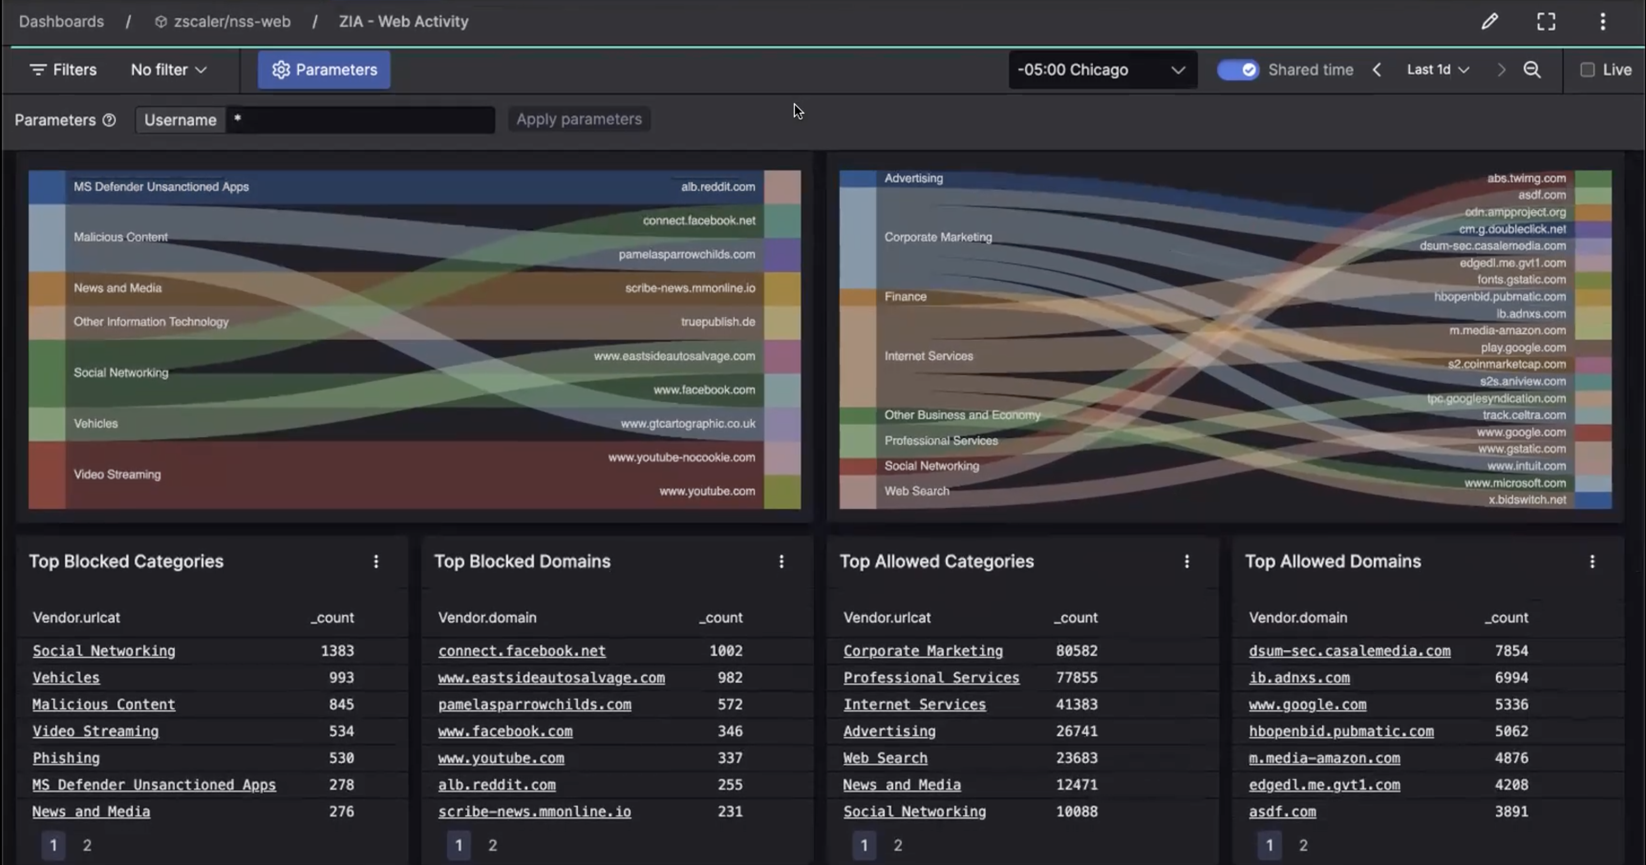The height and width of the screenshot is (865, 1646).
Task: Enter fullscreen mode using expand icon
Action: point(1546,21)
